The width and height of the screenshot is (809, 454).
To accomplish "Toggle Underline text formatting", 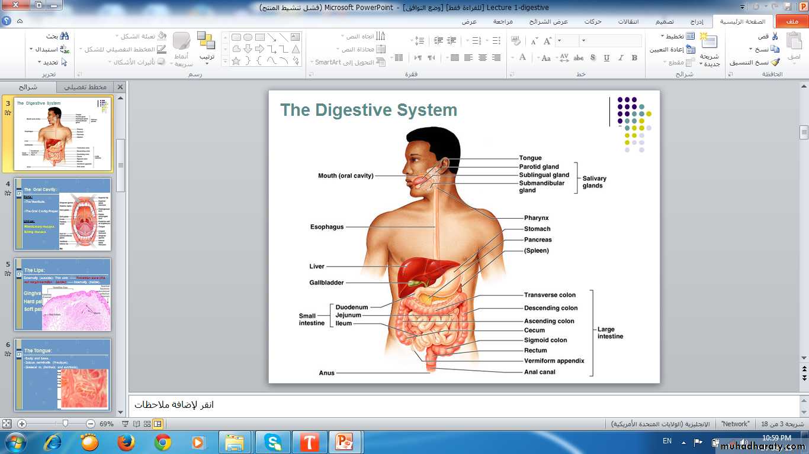I will 606,58.
